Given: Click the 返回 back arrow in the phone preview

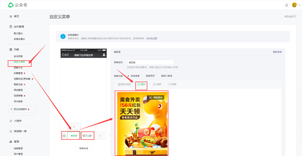Looking at the screenshot, I should pos(63,55).
